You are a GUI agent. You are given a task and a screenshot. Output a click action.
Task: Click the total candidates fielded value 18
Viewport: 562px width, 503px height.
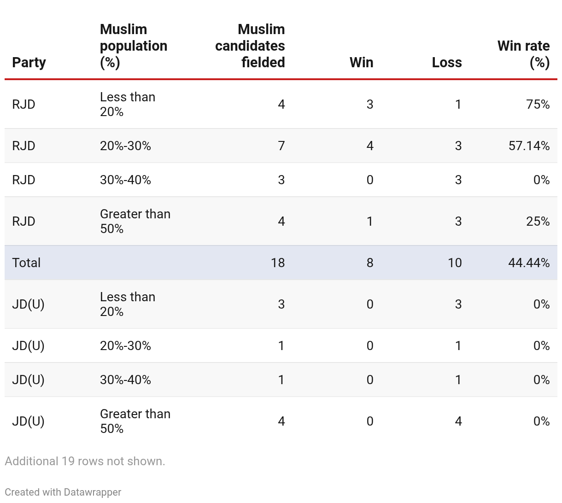point(278,263)
